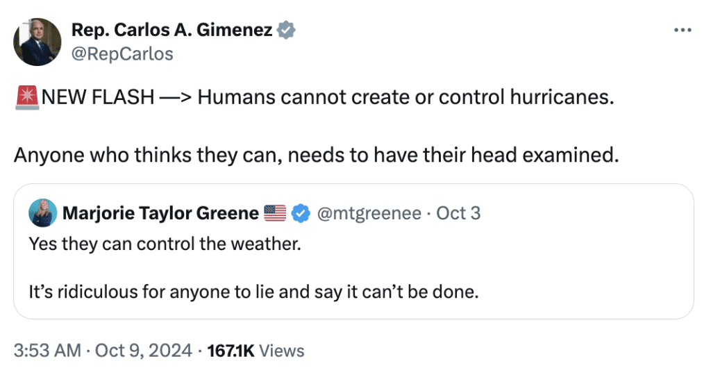This screenshot has width=711, height=368.
Task: Click the Marjorie Taylor Greene display name
Action: tap(160, 213)
